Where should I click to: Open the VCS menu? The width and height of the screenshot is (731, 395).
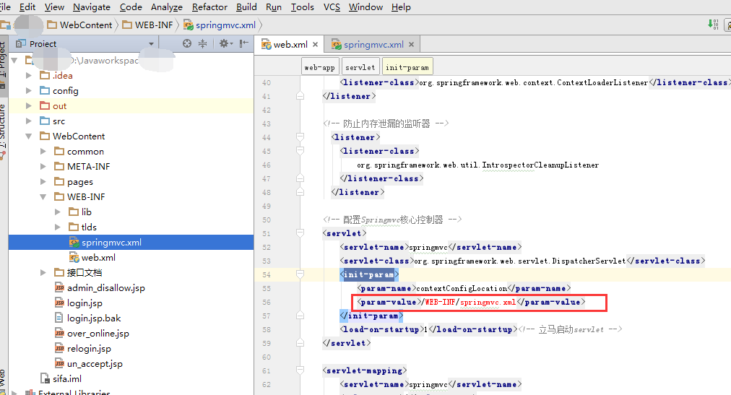(332, 7)
